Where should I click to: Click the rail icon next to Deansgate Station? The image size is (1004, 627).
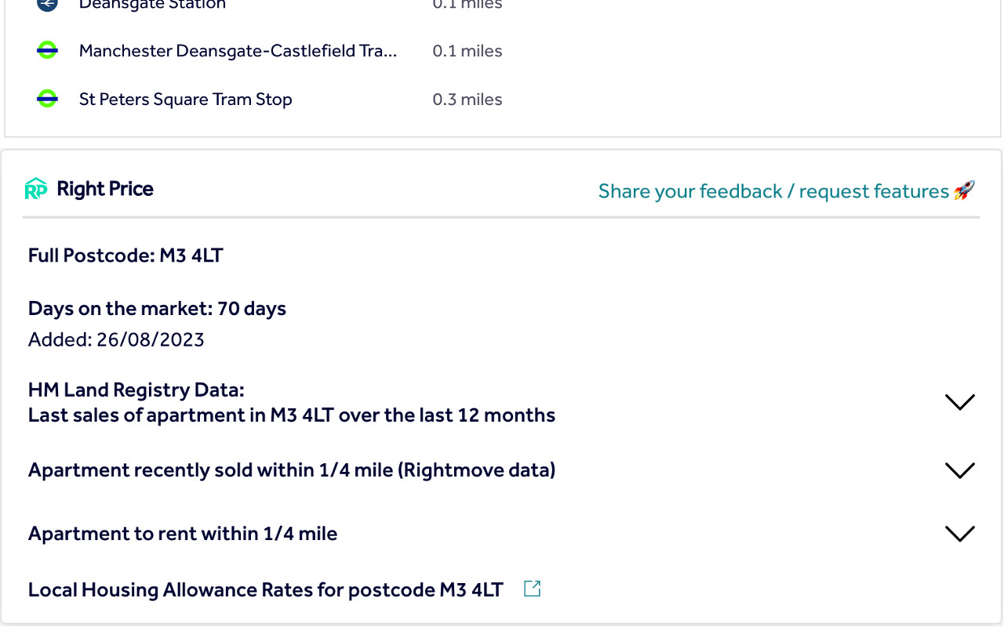point(47,5)
